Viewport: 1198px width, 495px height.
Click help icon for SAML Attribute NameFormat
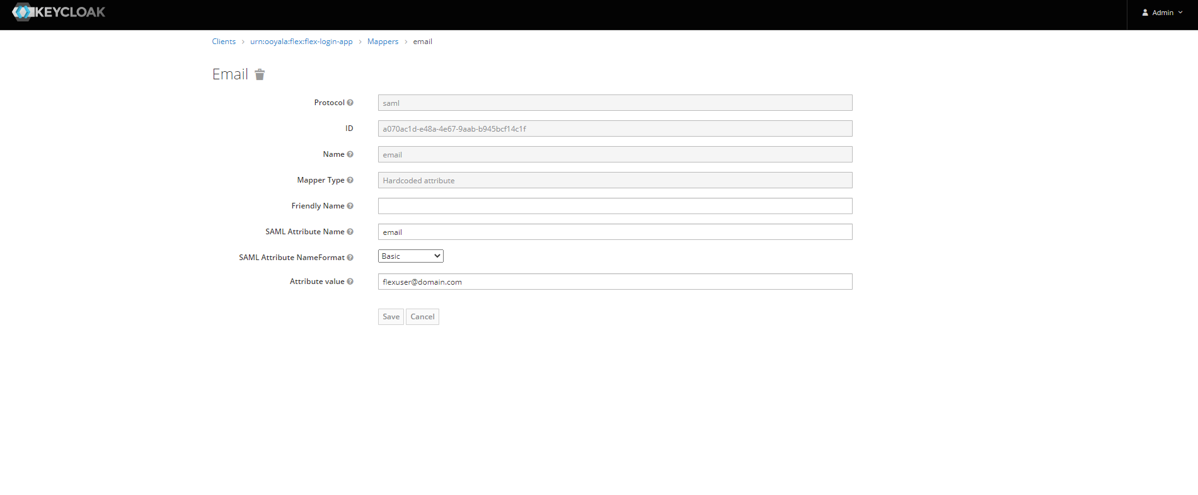coord(350,258)
